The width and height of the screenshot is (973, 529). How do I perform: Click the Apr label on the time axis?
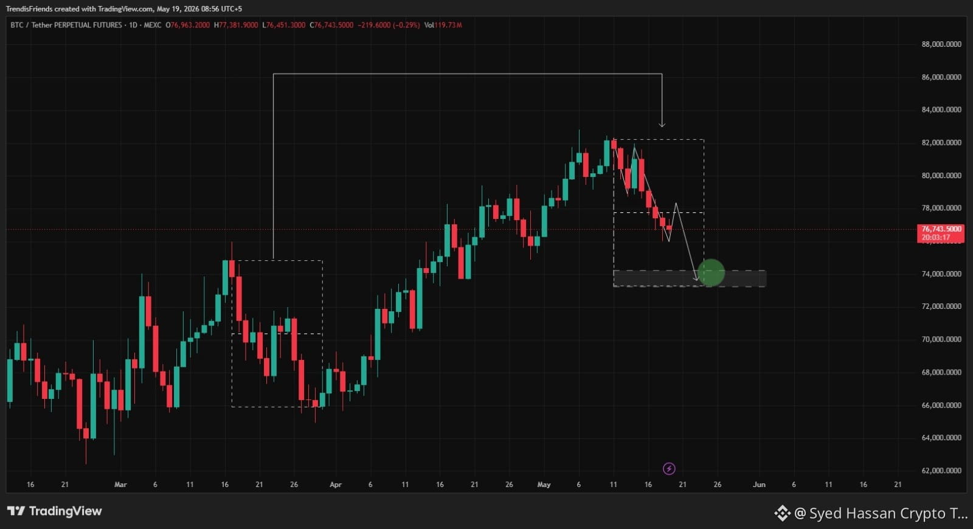335,485
